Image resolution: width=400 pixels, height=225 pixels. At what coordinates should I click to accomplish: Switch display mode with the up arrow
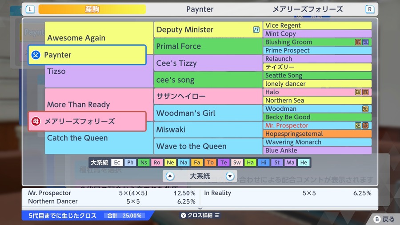click(x=170, y=176)
